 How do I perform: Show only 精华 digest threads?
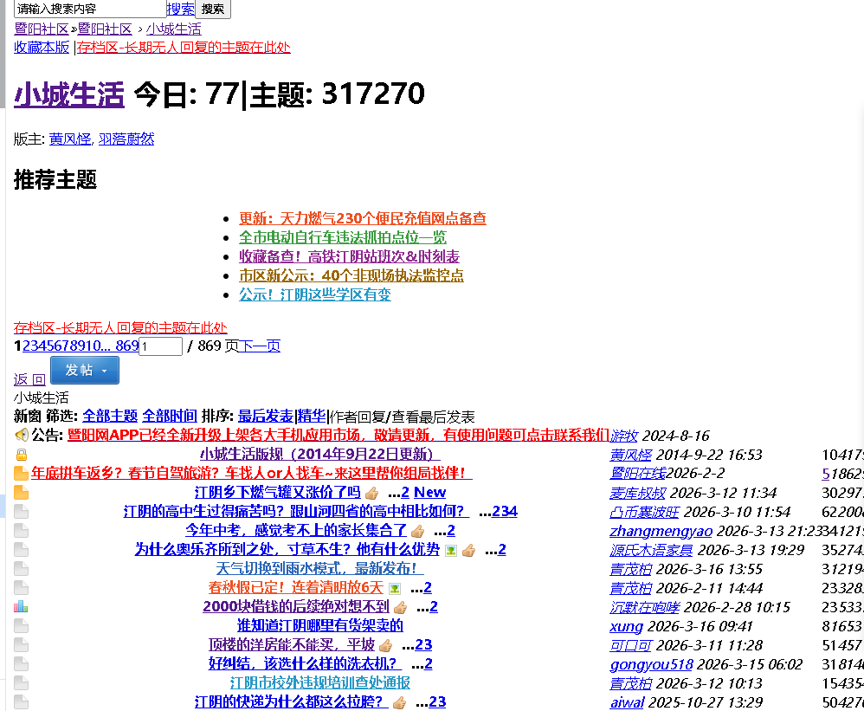[x=313, y=417]
